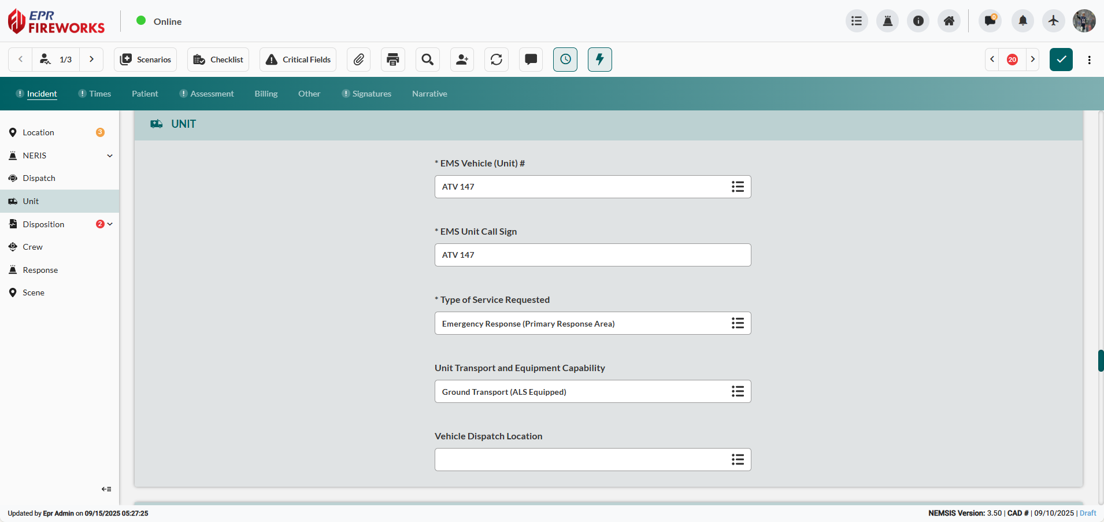This screenshot has width=1104, height=522.
Task: Collapse the sidebar with the arrow icon
Action: click(x=106, y=489)
